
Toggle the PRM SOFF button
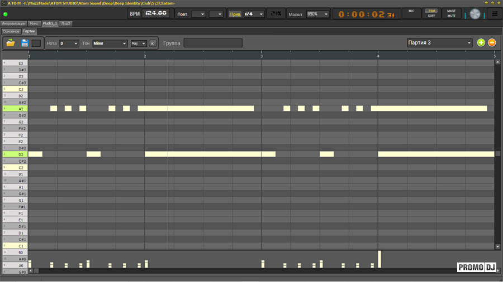click(x=431, y=13)
